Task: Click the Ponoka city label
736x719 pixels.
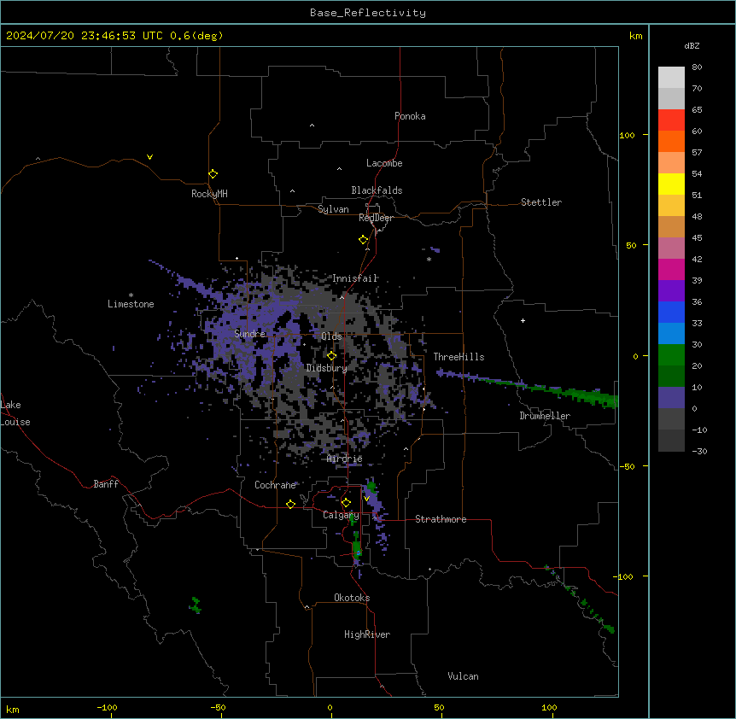Action: pos(410,116)
